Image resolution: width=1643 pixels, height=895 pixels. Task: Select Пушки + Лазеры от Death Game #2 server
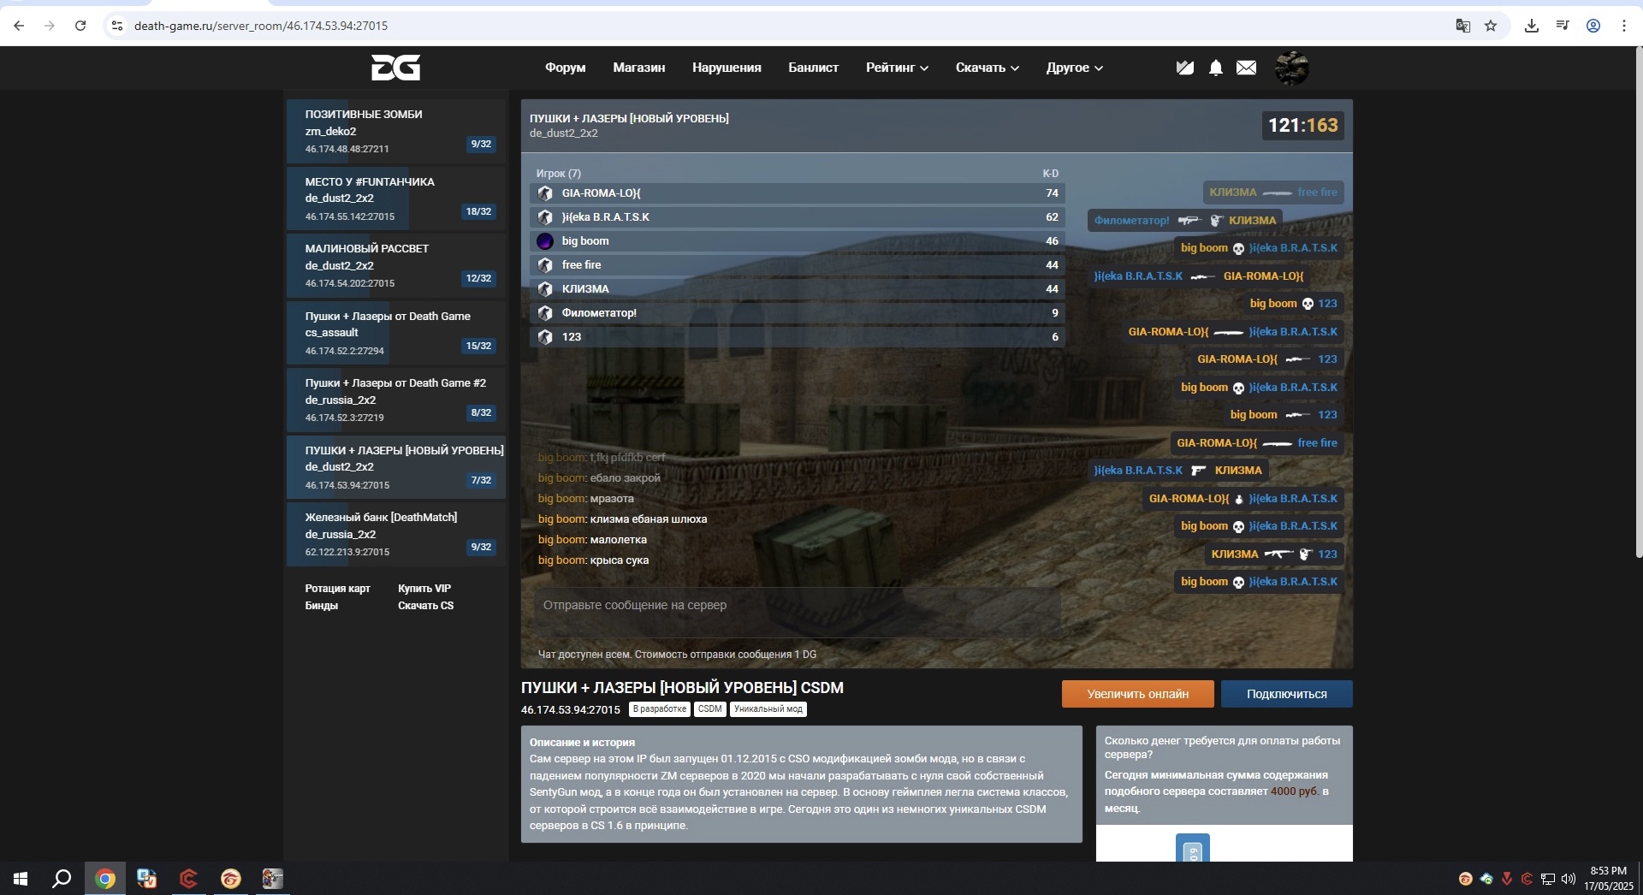pyautogui.click(x=395, y=400)
